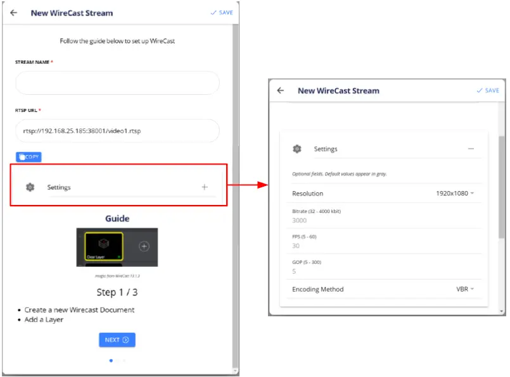Select the first guide page dot
The image size is (510, 377).
[x=112, y=361]
